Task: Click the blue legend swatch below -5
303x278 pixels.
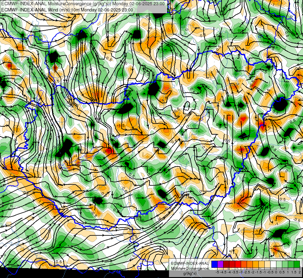Action: click(214, 264)
